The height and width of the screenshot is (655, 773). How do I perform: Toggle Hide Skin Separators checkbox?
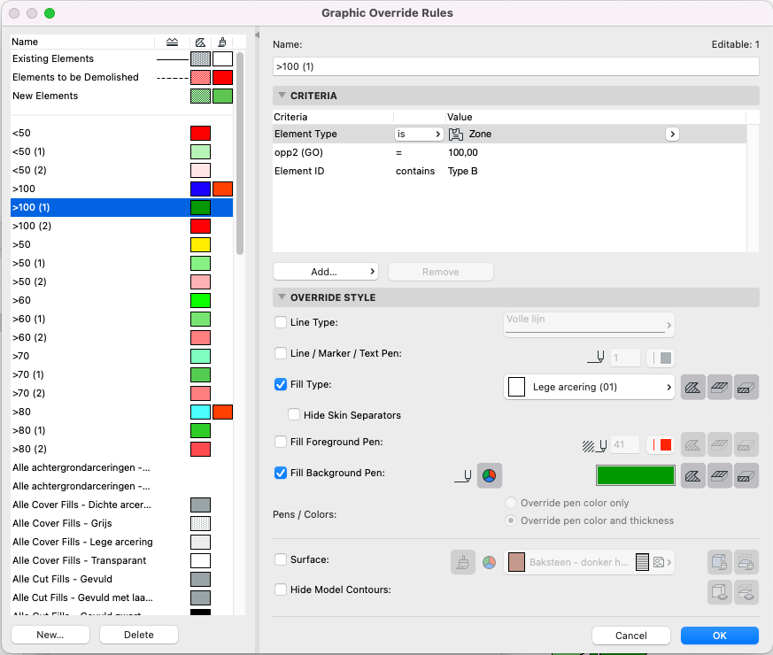tap(294, 415)
